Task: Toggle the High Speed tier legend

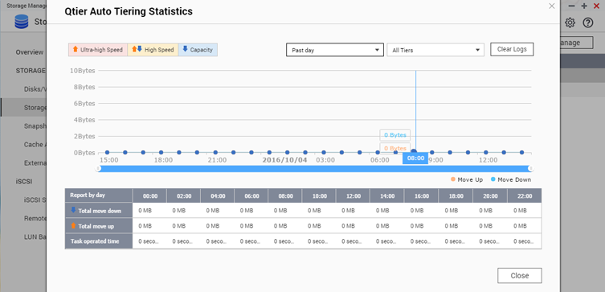Action: [153, 50]
